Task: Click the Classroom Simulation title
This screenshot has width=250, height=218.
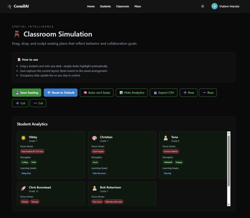Action: [x=58, y=34]
